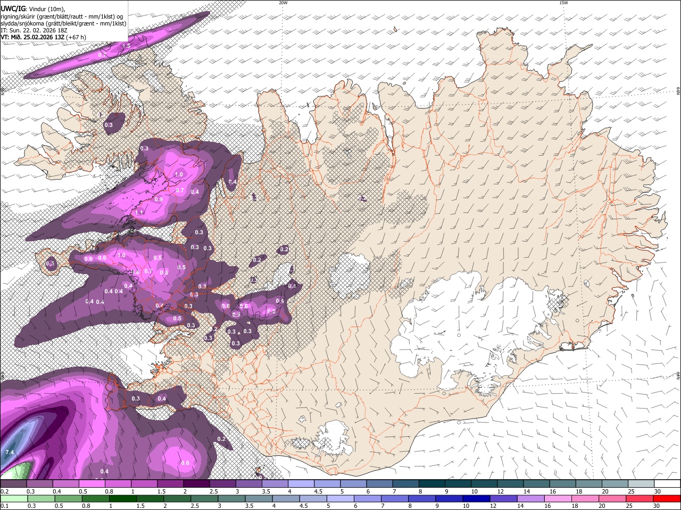Click the '20' label on the rain scale
Viewport: 681px width, 510px height.
coord(601,506)
